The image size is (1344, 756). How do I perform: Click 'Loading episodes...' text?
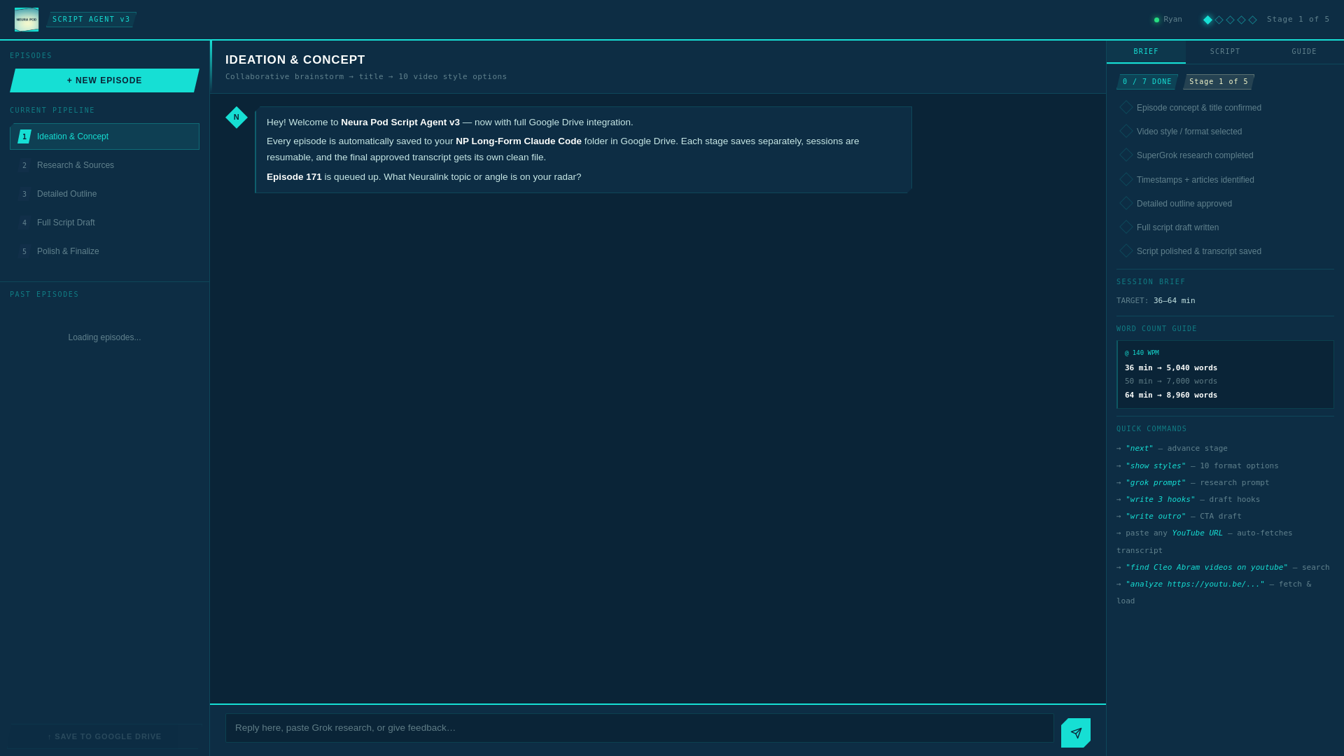point(104,337)
